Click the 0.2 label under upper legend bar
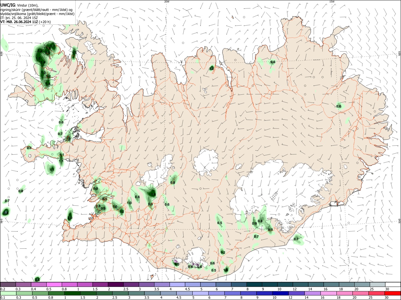Image resolution: width=401 pixels, height=300 pixels. pos(3,289)
